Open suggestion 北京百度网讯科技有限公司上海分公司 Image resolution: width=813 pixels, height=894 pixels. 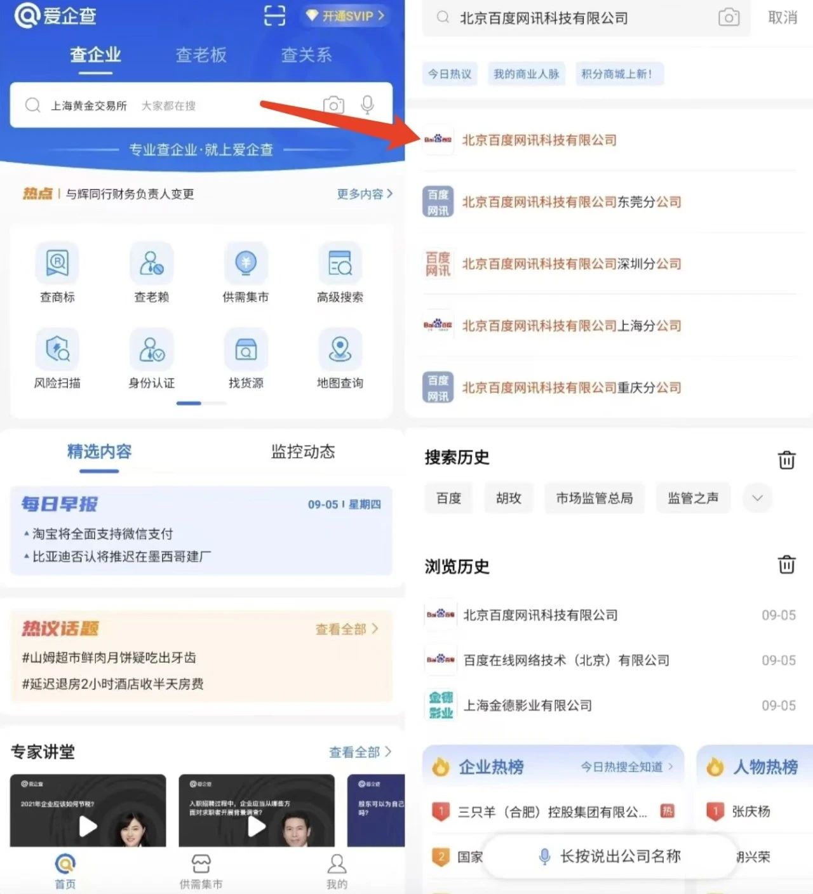[608, 326]
